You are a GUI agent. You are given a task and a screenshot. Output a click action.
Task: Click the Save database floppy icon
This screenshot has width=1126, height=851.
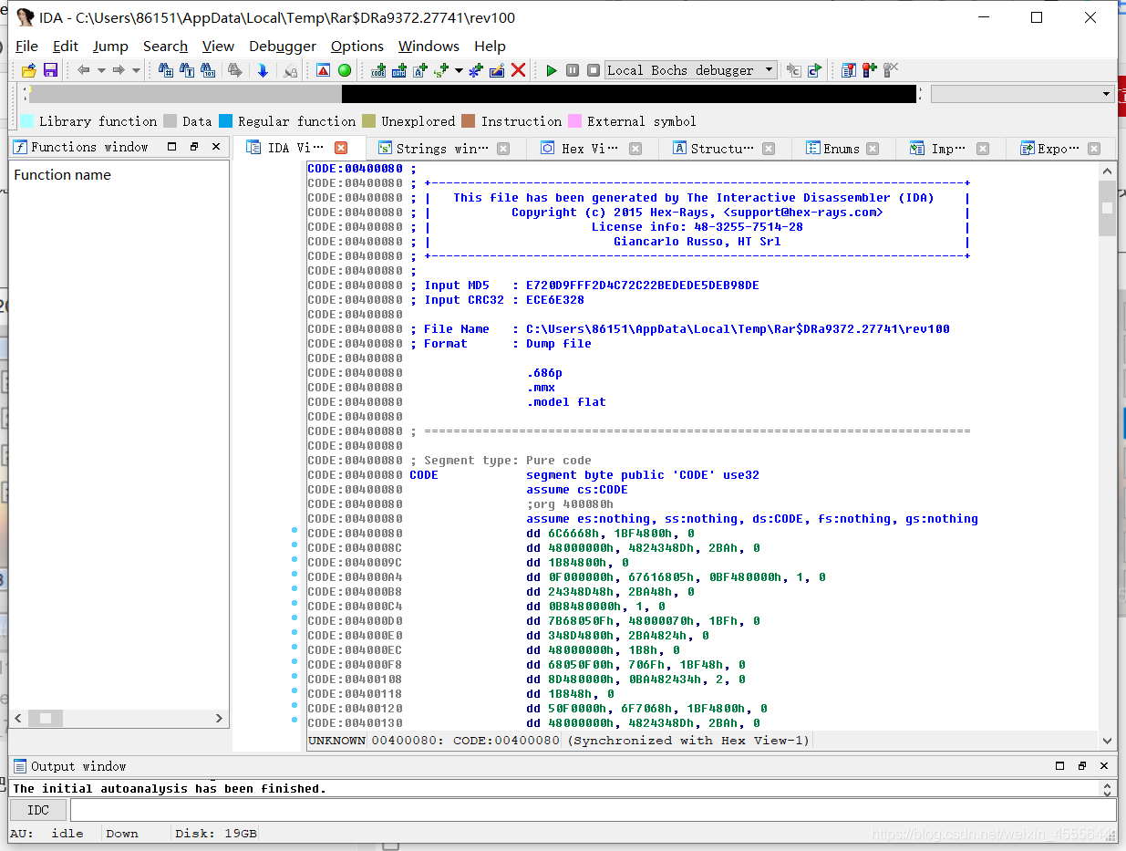(50, 70)
